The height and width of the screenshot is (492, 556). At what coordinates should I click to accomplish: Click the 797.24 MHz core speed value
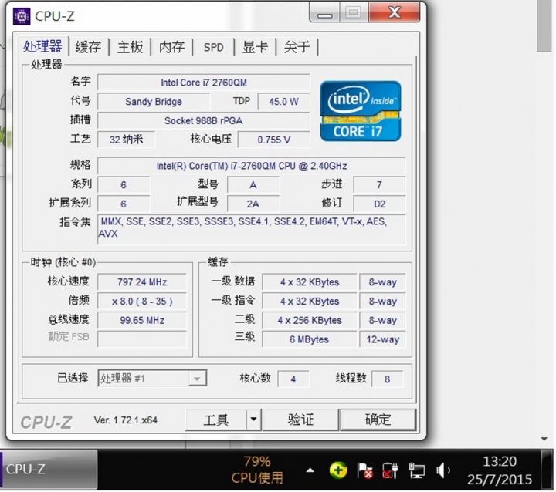[142, 282]
